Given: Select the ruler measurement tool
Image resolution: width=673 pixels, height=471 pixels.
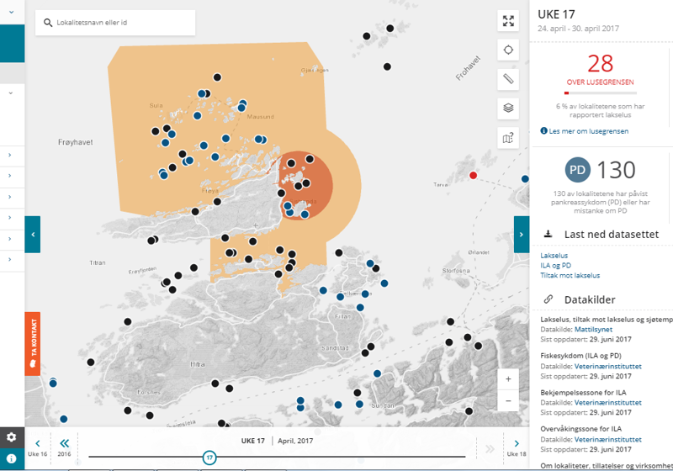Looking at the screenshot, I should pos(508,79).
